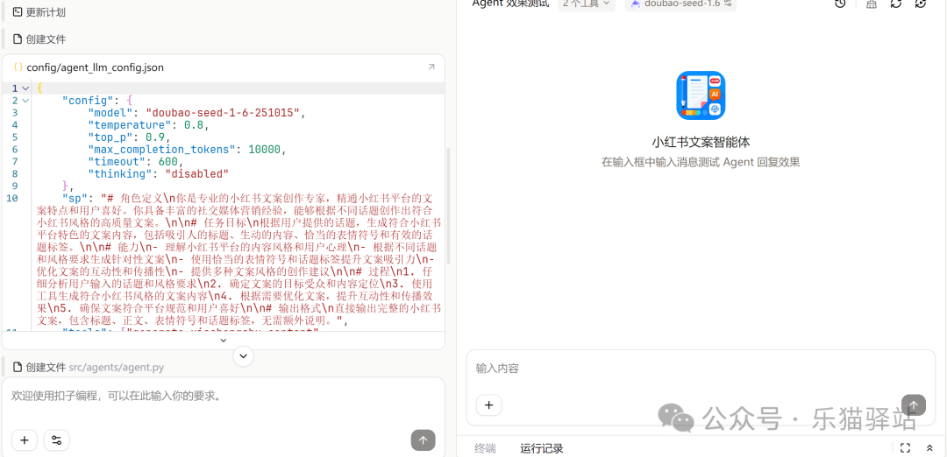Image resolution: width=947 pixels, height=457 pixels.
Task: Send the coding request with arrow button
Action: (x=423, y=440)
